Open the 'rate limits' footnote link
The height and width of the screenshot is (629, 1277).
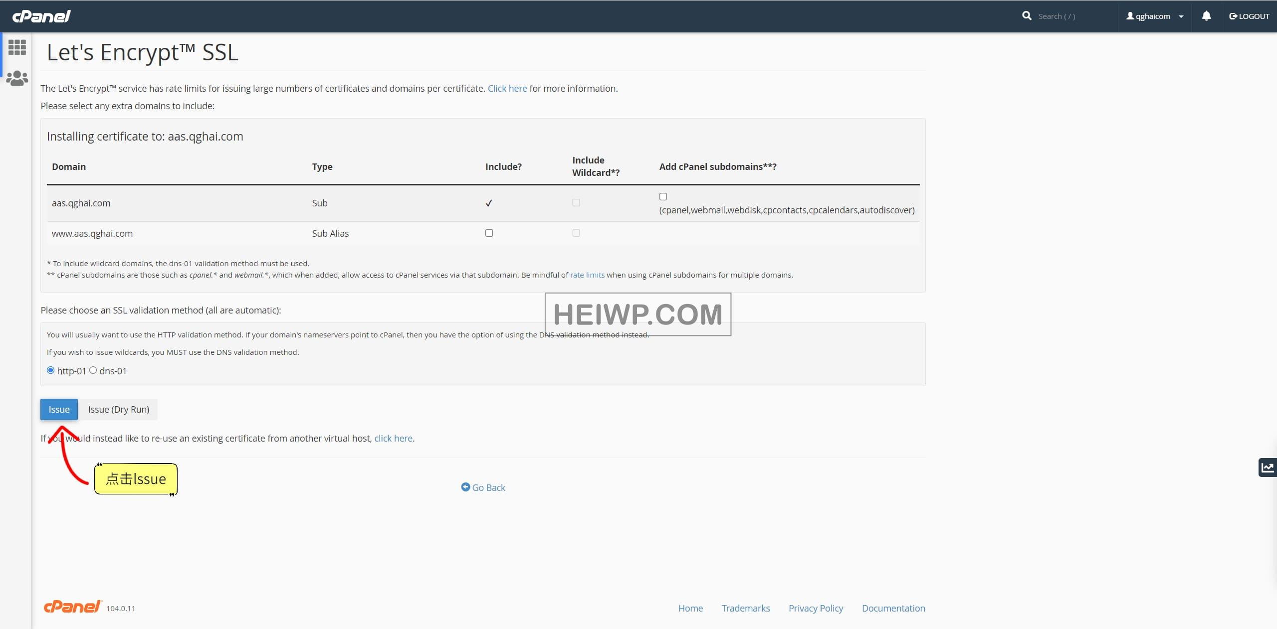pyautogui.click(x=587, y=275)
